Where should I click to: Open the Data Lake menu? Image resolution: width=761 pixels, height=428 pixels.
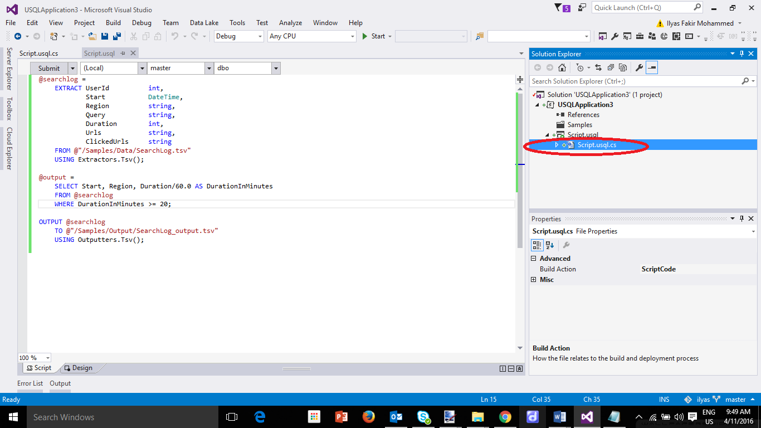pos(203,23)
